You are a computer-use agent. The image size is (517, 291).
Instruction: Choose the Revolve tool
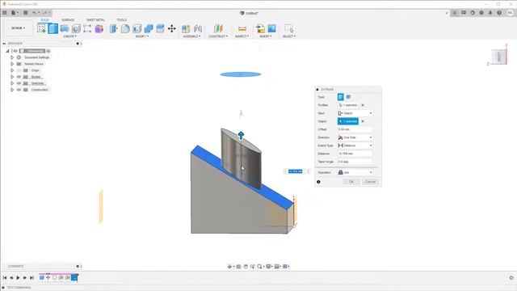65,29
